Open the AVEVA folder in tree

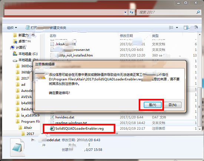[x=24, y=97]
